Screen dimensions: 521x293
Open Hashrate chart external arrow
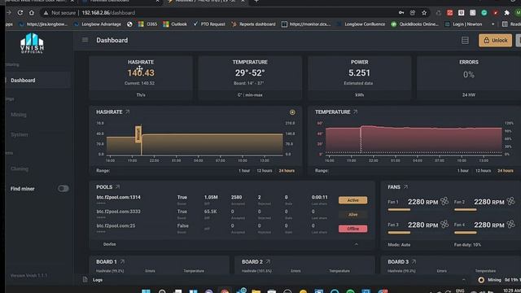click(x=128, y=112)
